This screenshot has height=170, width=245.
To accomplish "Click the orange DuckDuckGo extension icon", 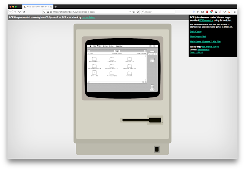I will 229,12.
